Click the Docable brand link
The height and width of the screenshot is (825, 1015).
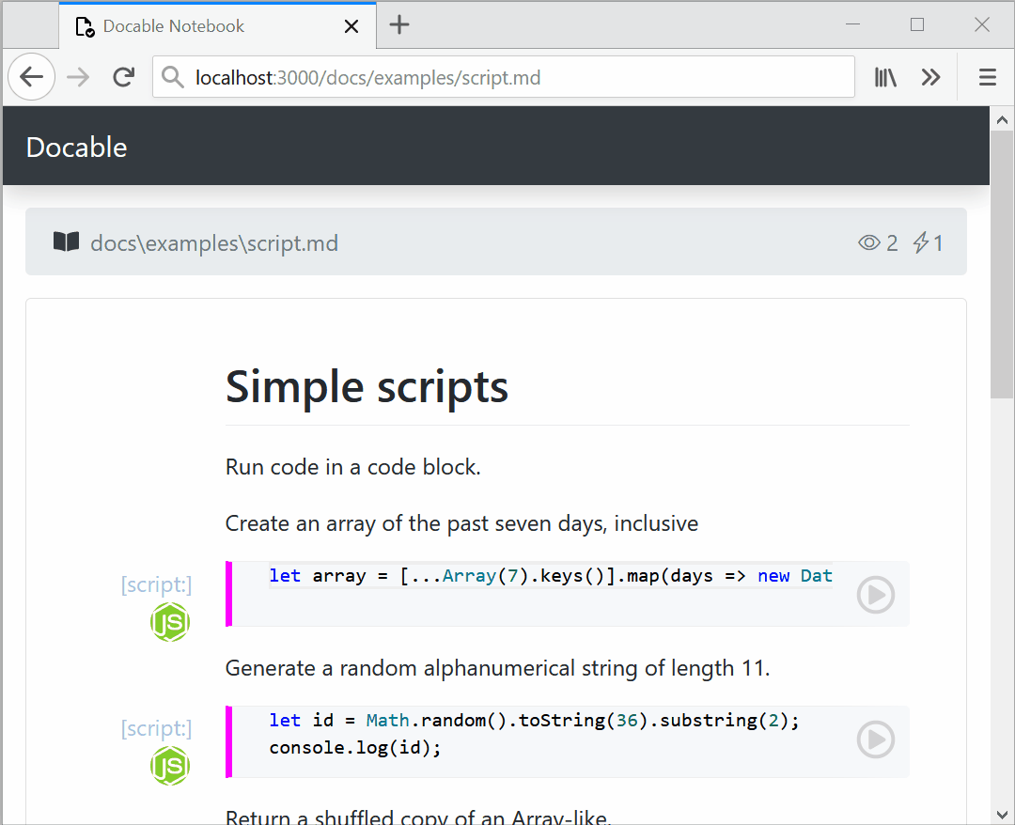(x=76, y=147)
